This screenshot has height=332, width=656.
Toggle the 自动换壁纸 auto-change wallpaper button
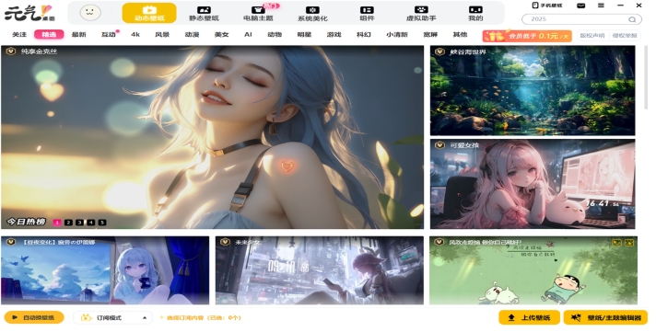tap(34, 317)
